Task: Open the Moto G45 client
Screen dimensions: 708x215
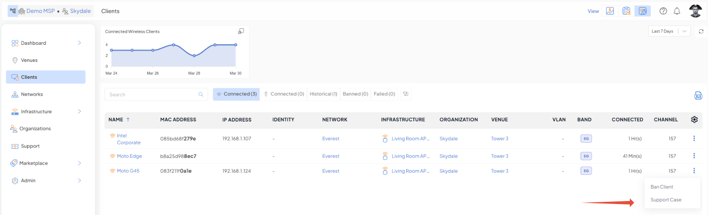Action: (128, 171)
